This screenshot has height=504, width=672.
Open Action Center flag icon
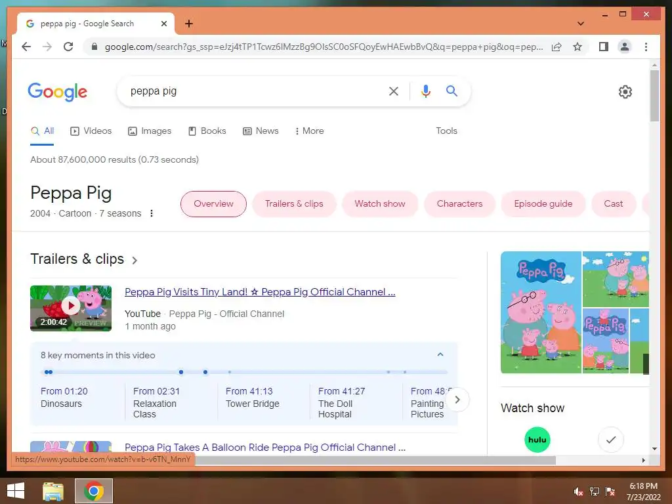click(x=610, y=492)
